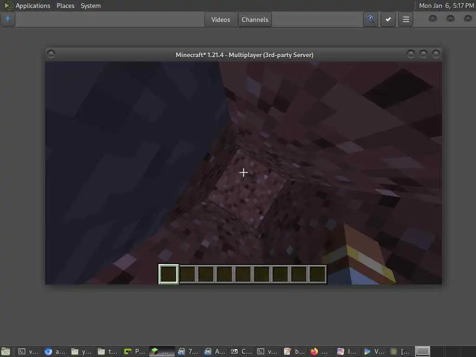The width and height of the screenshot is (476, 357).
Task: Open the taskbar item labeled 7...
Action: 188,351
